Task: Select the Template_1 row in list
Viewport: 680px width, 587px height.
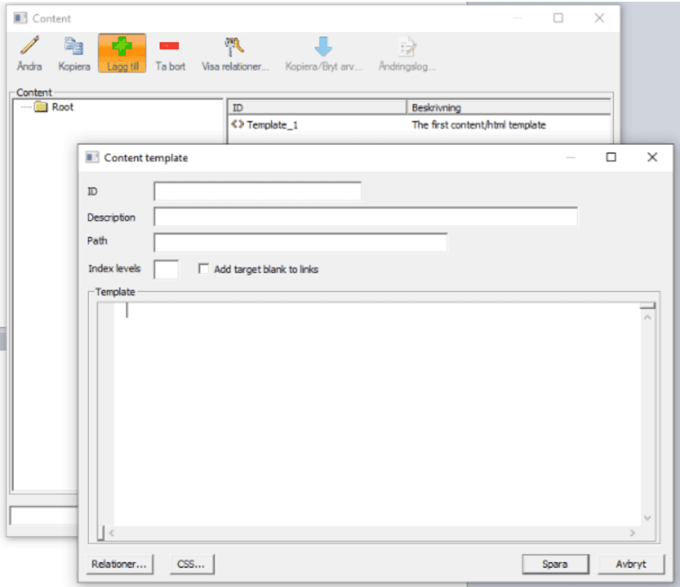Action: [x=273, y=125]
